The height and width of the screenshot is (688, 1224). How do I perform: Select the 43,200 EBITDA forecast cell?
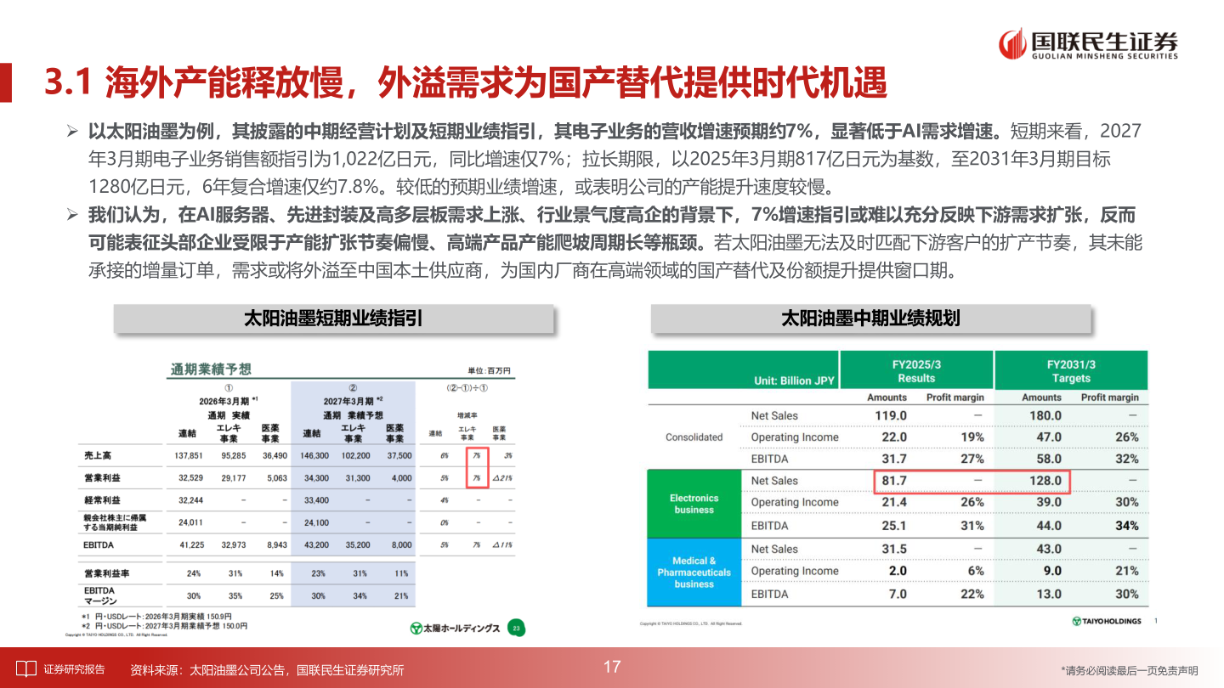(x=316, y=545)
